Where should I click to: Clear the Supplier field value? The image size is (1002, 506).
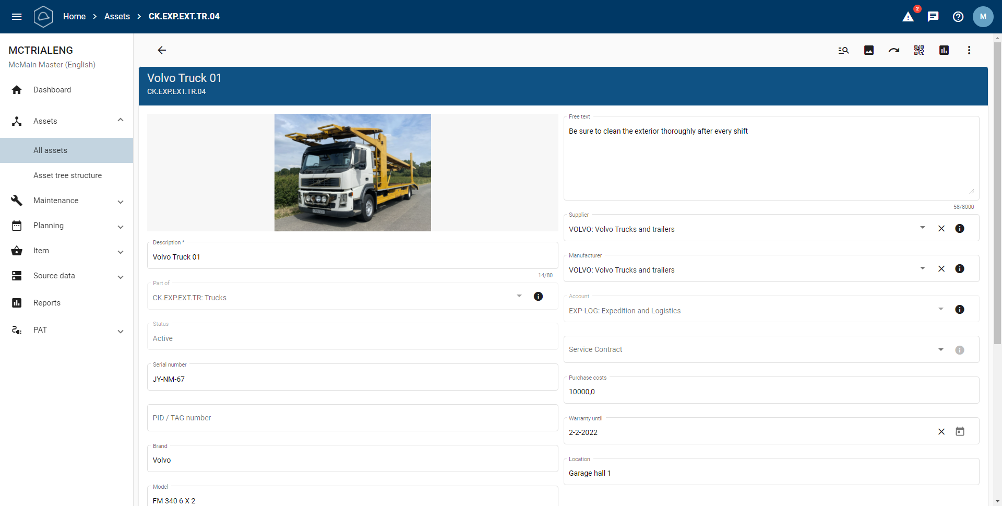[941, 229]
